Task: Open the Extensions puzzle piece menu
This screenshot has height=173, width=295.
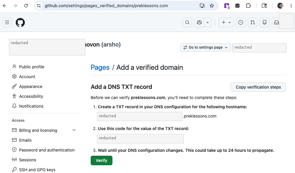Action: click(248, 6)
